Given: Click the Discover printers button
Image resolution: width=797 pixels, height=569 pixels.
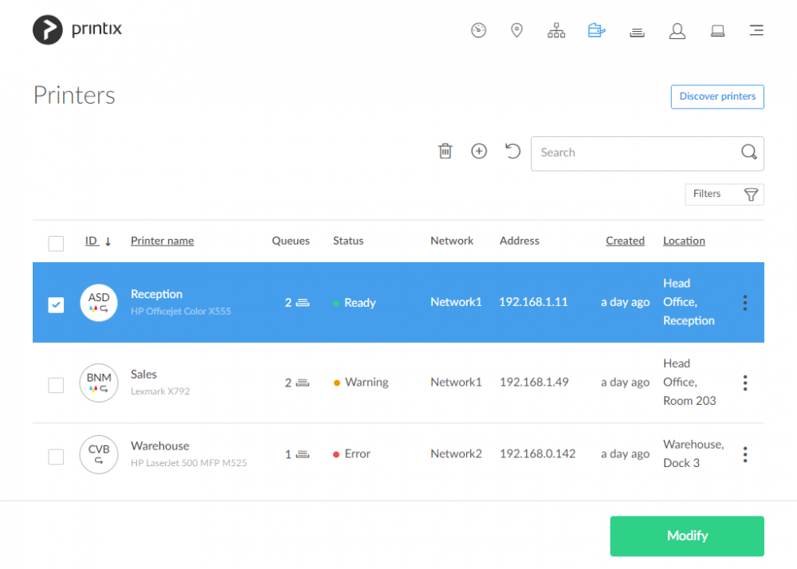Looking at the screenshot, I should 717,96.
